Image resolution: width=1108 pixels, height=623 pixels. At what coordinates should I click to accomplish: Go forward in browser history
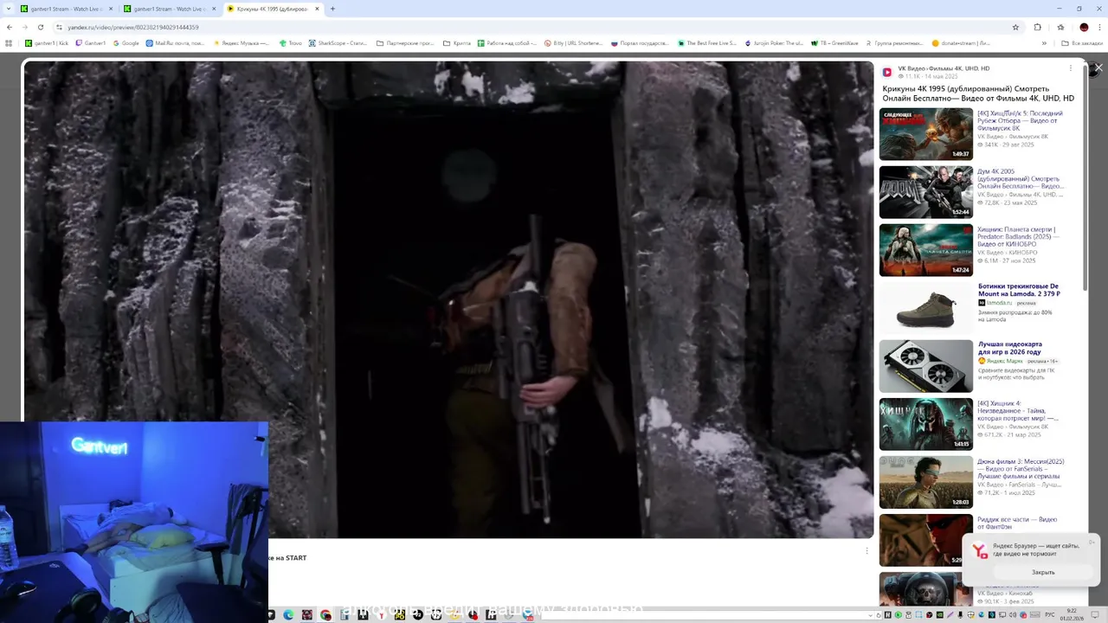tap(26, 27)
